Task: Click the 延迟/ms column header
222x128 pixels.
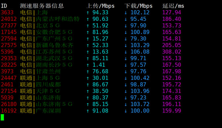Action: point(173,6)
